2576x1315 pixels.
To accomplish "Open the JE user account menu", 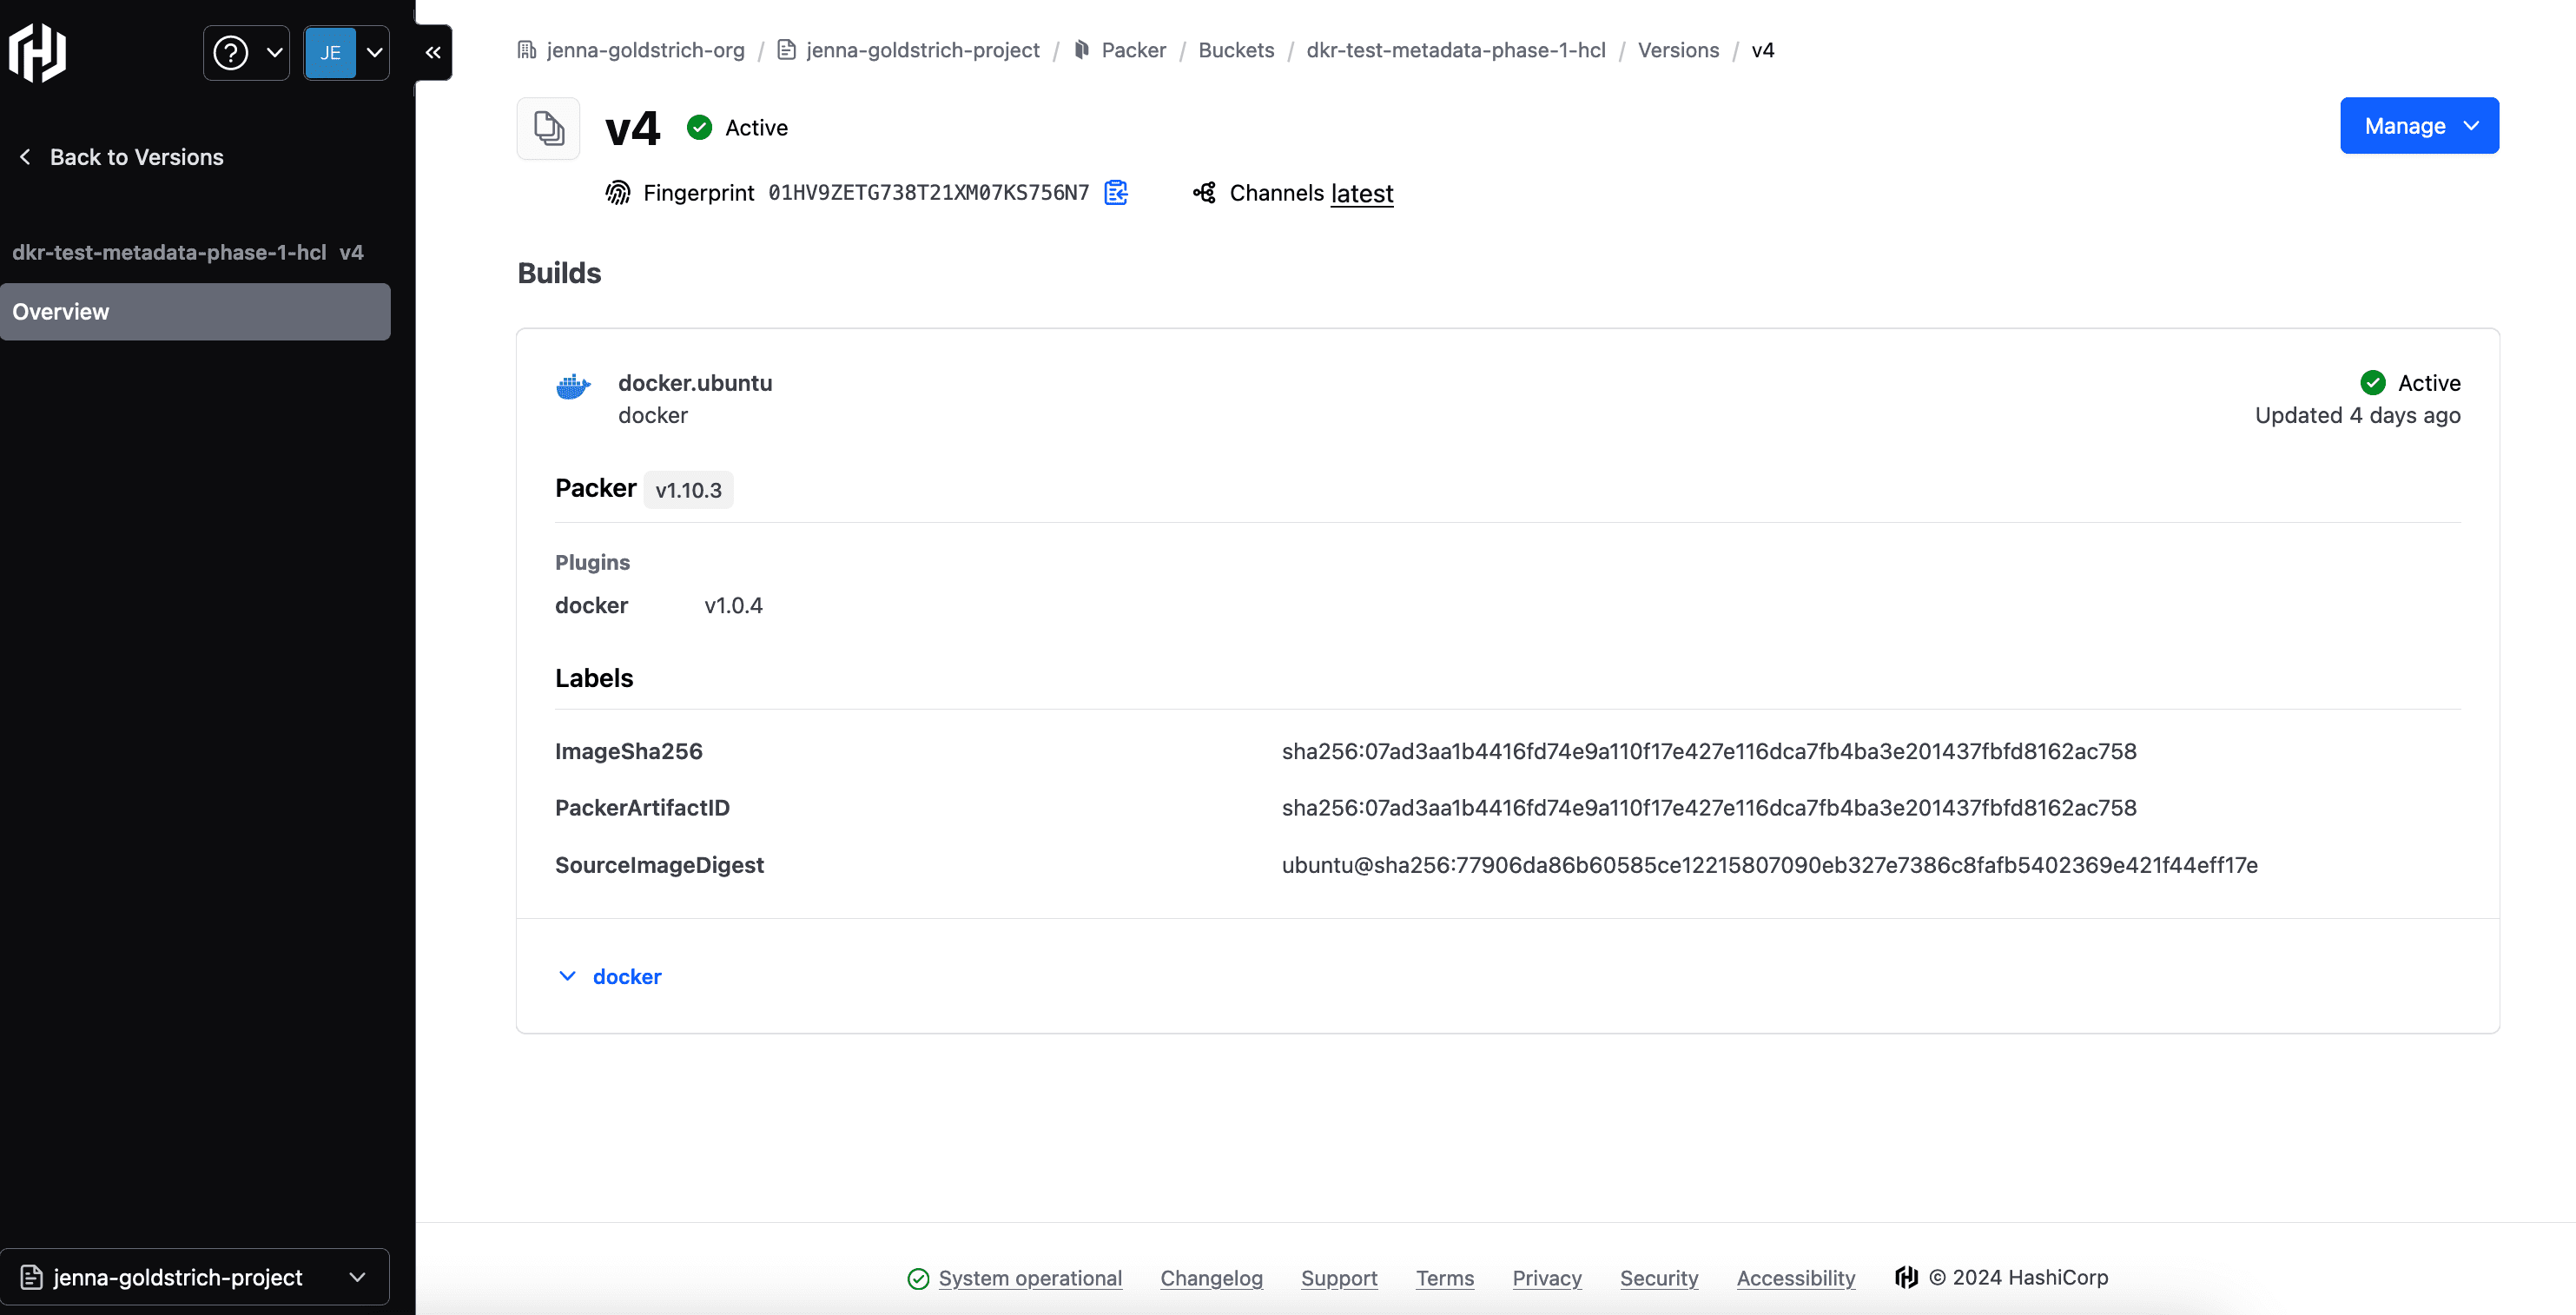I will 345,52.
